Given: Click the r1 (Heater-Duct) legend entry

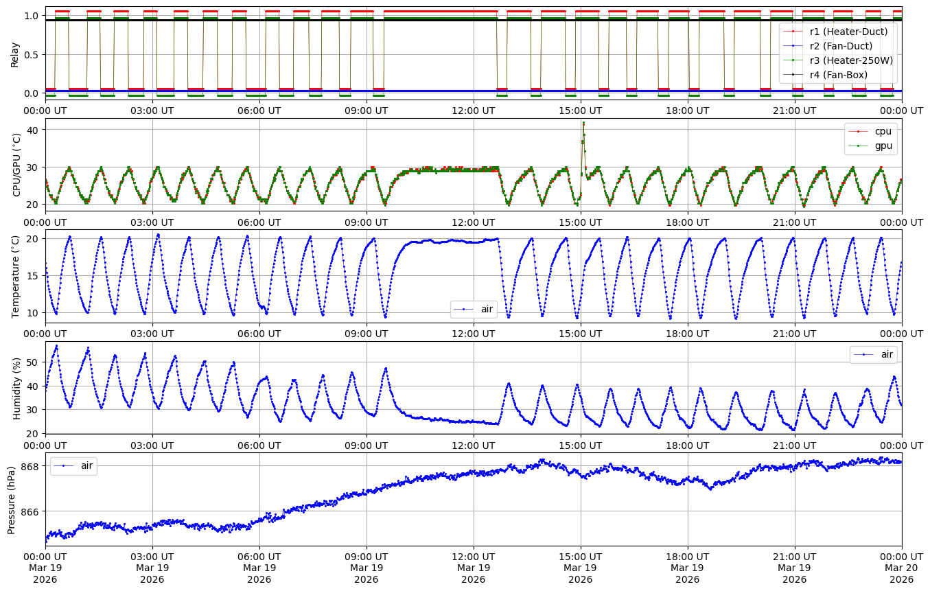Looking at the screenshot, I should pos(848,32).
